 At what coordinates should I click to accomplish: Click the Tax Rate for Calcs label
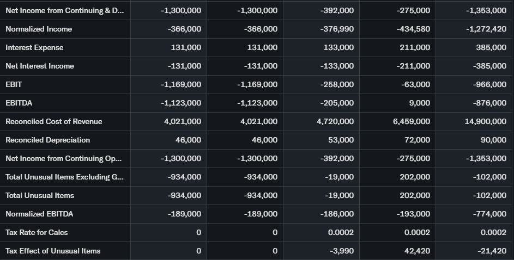coord(37,232)
